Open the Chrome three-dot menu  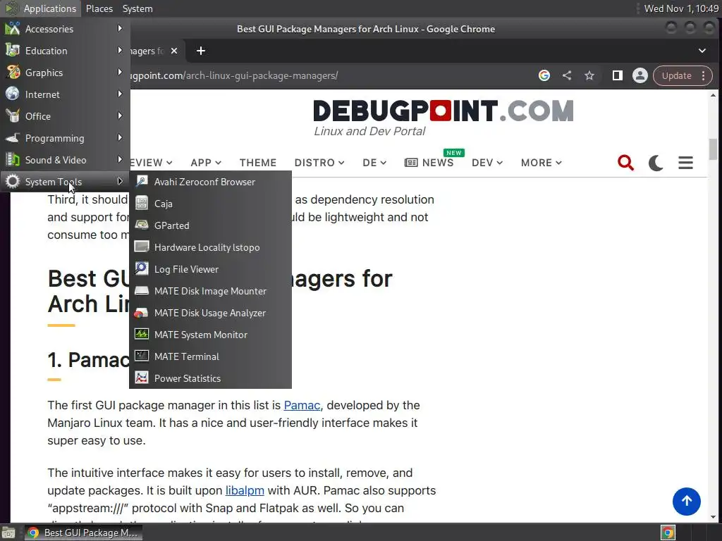(703, 75)
